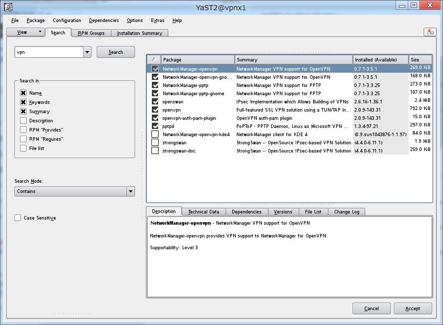Open the Dependencies menu
The height and width of the screenshot is (325, 443).
click(104, 20)
